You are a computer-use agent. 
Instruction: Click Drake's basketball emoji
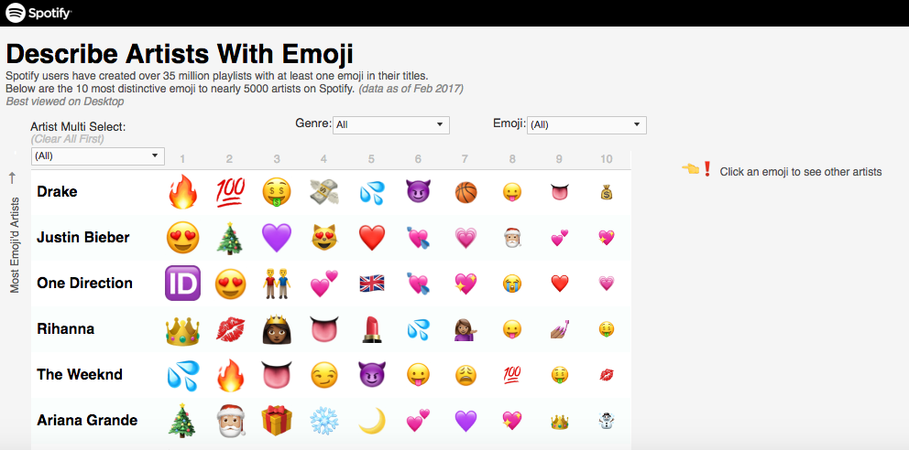[465, 192]
